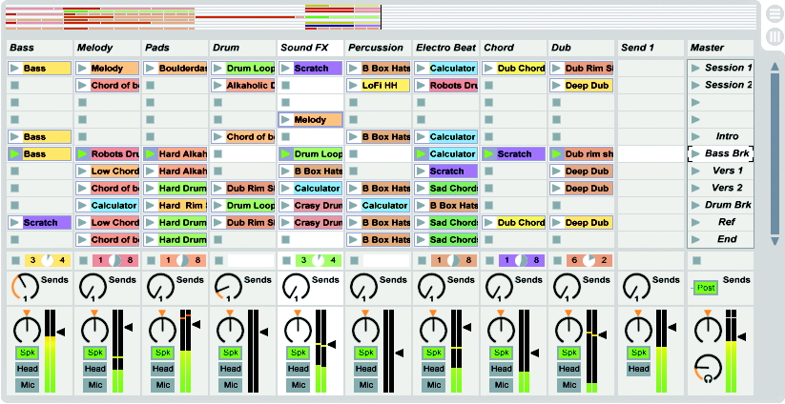Click the scrollbar up arrow at right
Screen dimensions: 785x404
pyautogui.click(x=775, y=67)
